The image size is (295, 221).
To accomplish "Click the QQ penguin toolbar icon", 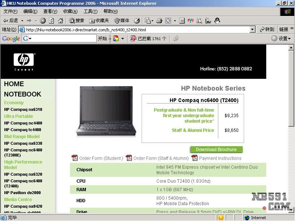I will click(x=217, y=21).
